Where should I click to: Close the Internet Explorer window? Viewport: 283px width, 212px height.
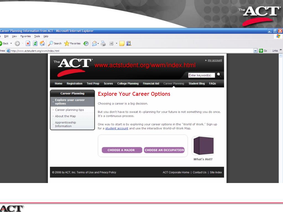pos(280,31)
